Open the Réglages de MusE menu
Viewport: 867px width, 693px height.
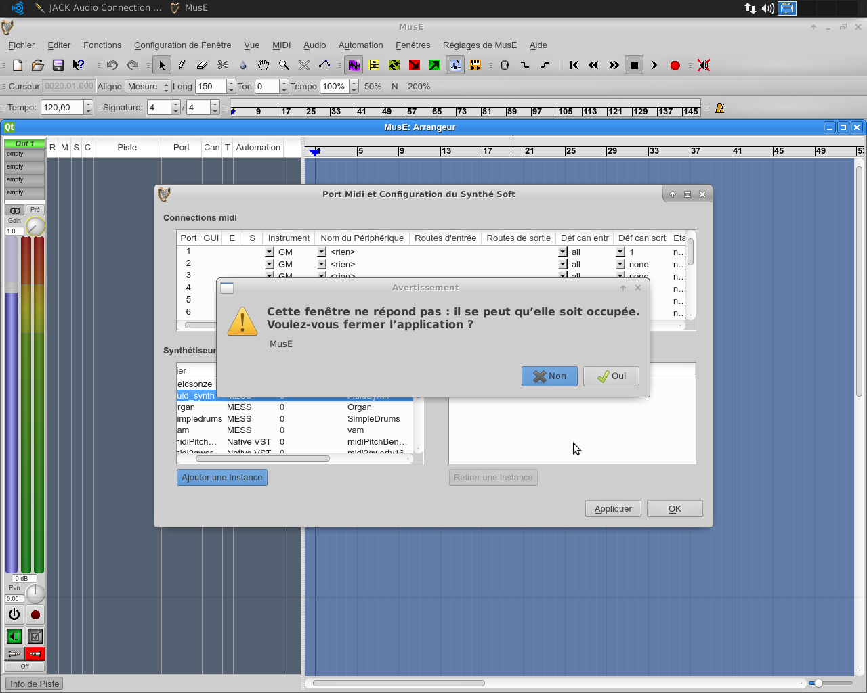point(479,45)
